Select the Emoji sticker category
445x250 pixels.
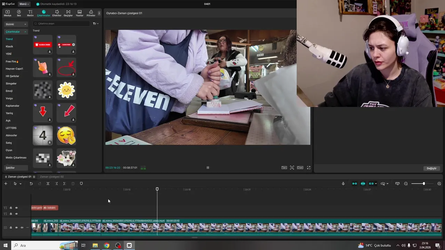pos(9,91)
